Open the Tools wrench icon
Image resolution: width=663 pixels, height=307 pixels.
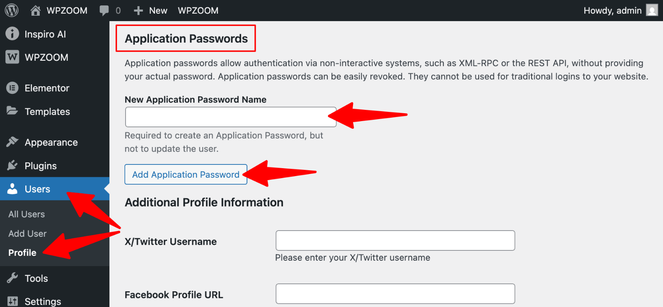(12, 278)
